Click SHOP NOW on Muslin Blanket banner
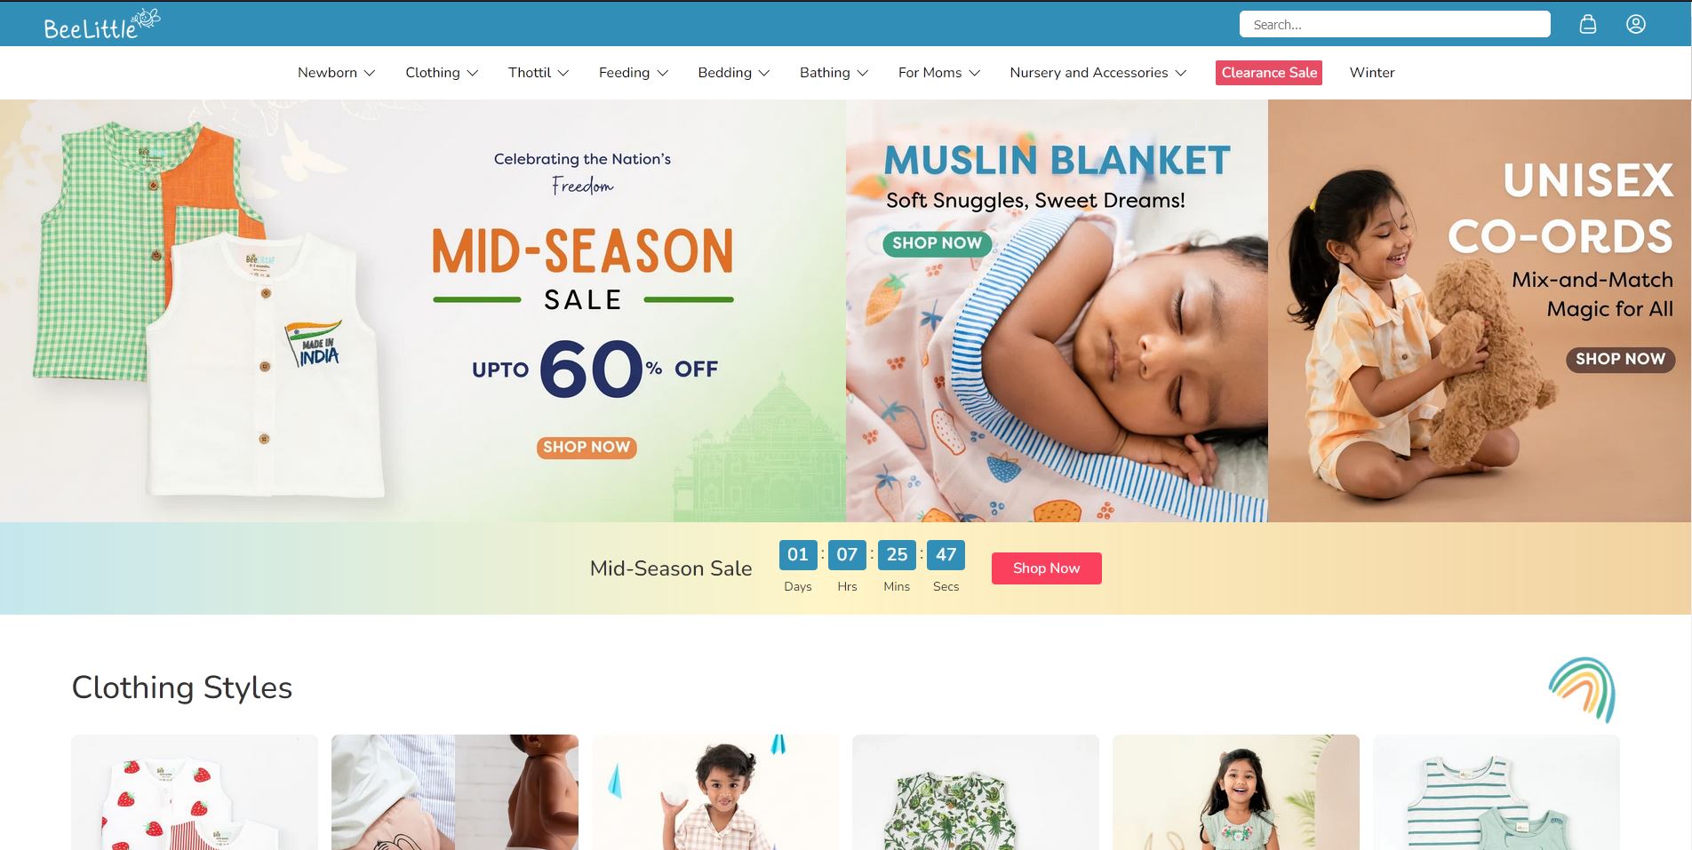This screenshot has height=850, width=1692. (937, 243)
